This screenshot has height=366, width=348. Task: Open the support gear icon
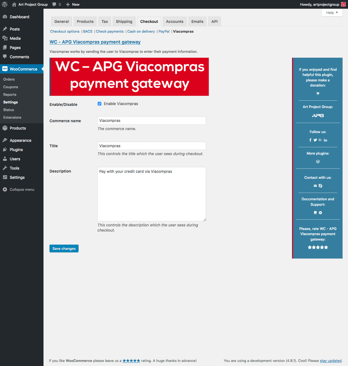(x=321, y=213)
